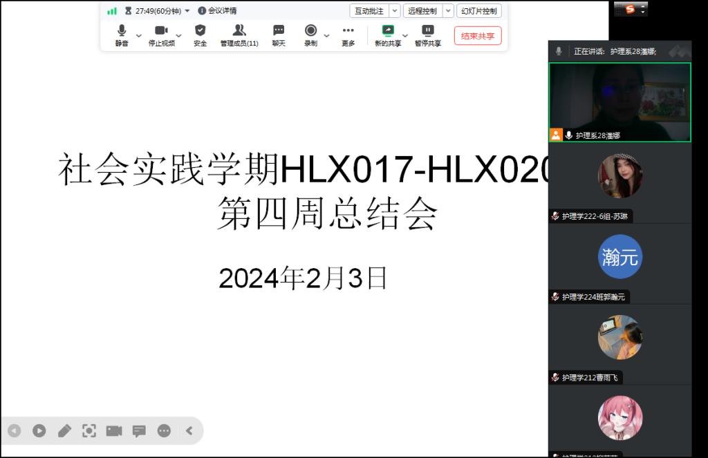Start a 新的共享 new share
This screenshot has height=458, width=708.
coord(388,35)
